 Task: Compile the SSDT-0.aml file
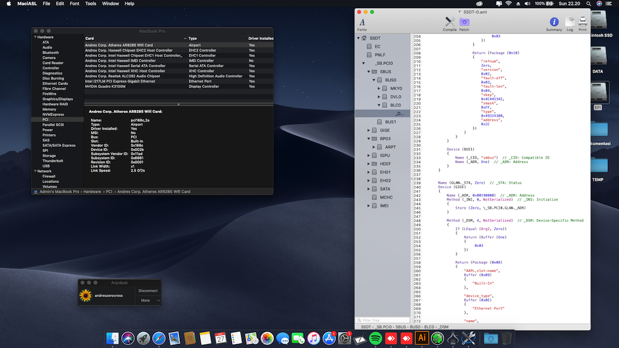449,24
